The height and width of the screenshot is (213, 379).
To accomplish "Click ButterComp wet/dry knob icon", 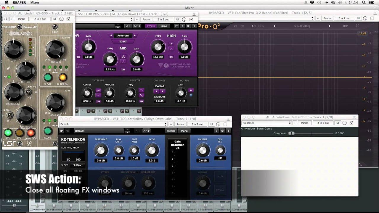I will click(344, 123).
